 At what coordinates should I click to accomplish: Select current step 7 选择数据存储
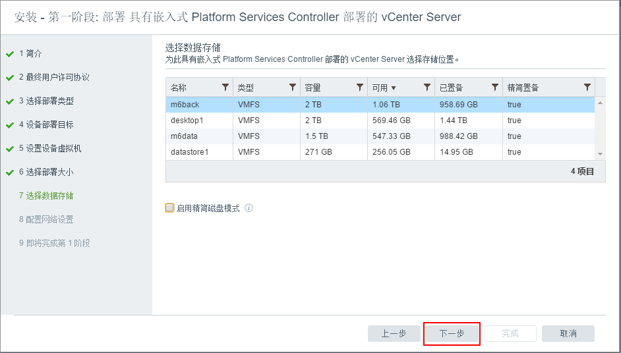pos(46,196)
